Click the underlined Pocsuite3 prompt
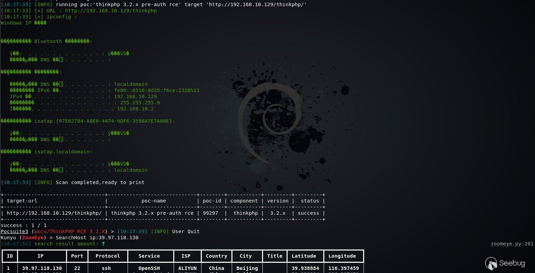Viewport: 535px width, 273px height. click(x=14, y=231)
